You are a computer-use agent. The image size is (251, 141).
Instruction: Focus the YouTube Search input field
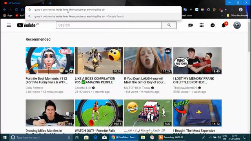pos(109,25)
